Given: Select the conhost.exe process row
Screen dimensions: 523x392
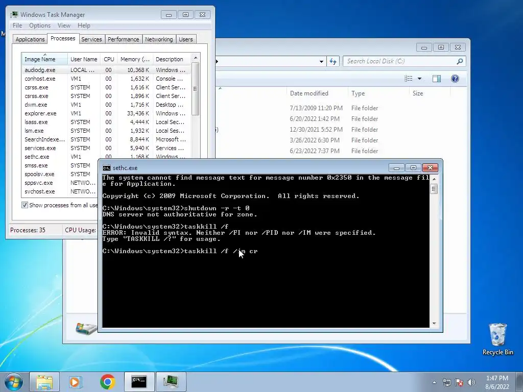Looking at the screenshot, I should click(x=106, y=79).
